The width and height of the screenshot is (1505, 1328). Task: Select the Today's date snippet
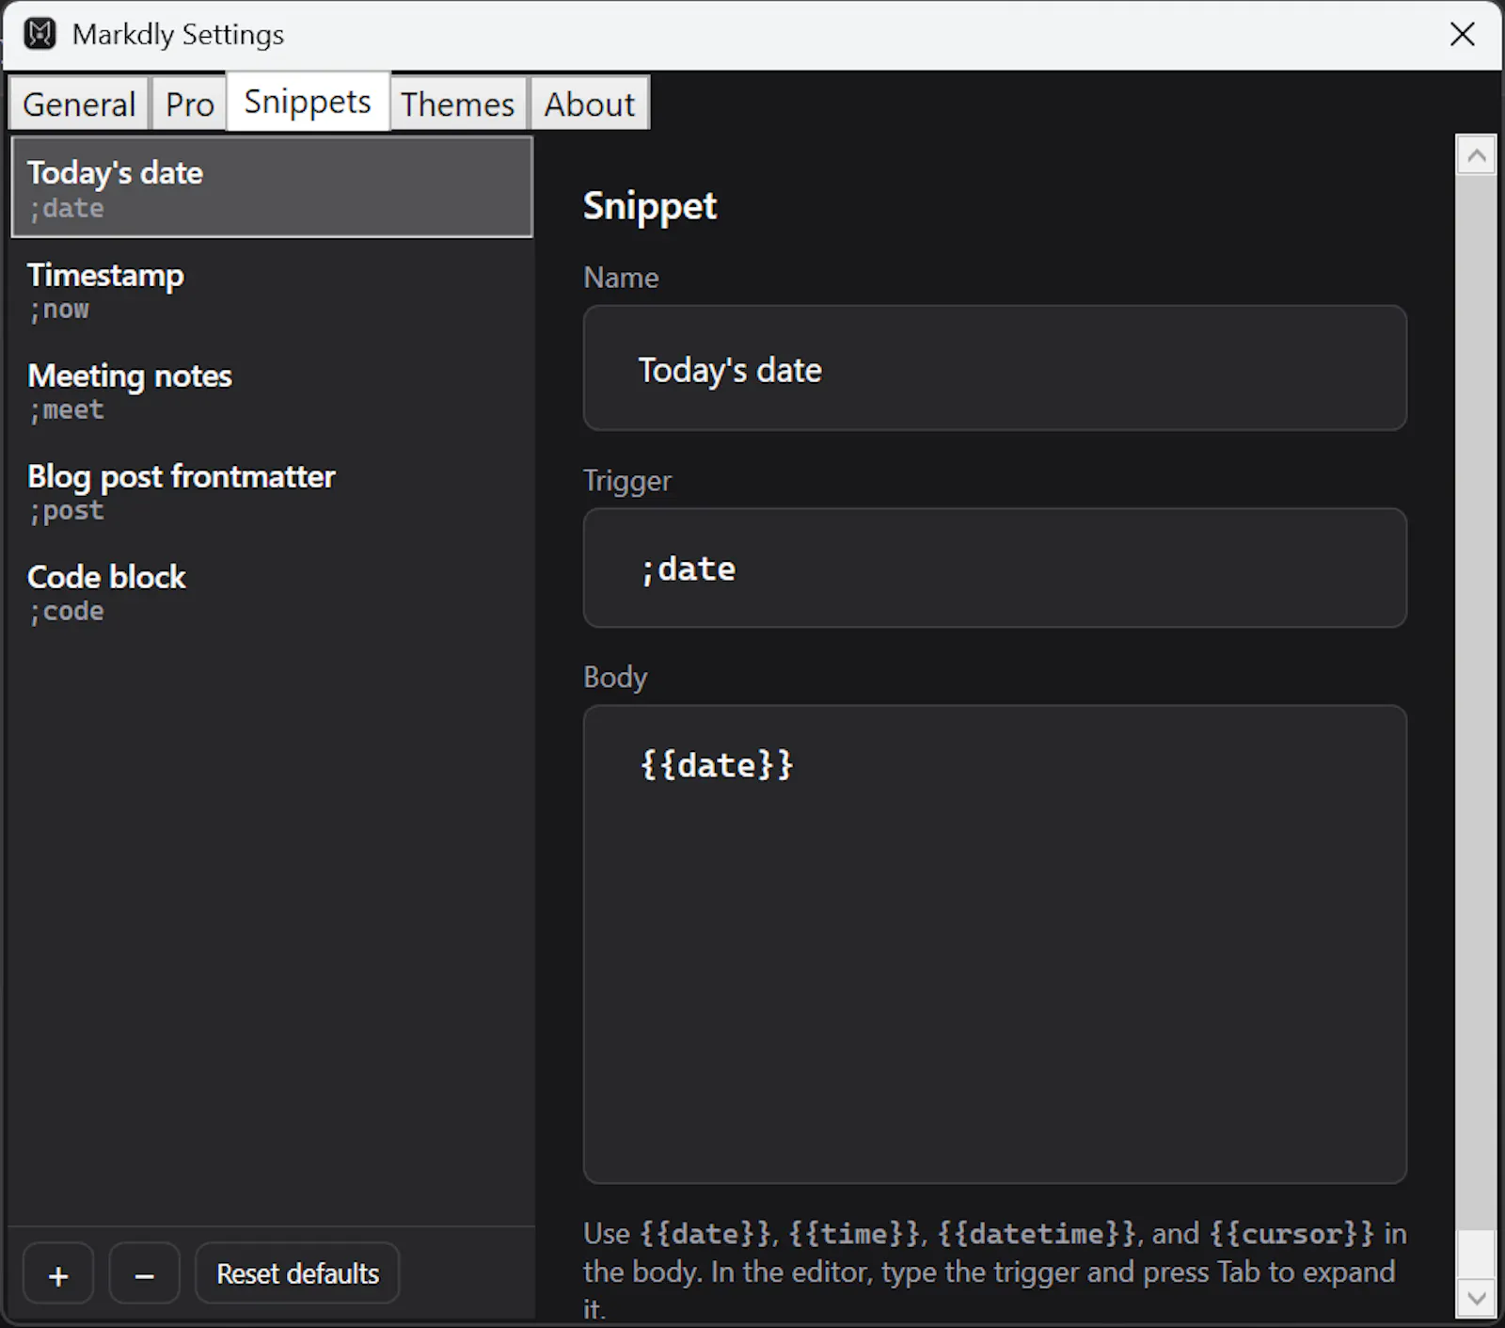coord(272,187)
